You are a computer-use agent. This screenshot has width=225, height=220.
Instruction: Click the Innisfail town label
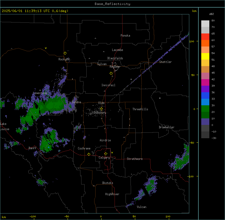click(108, 85)
